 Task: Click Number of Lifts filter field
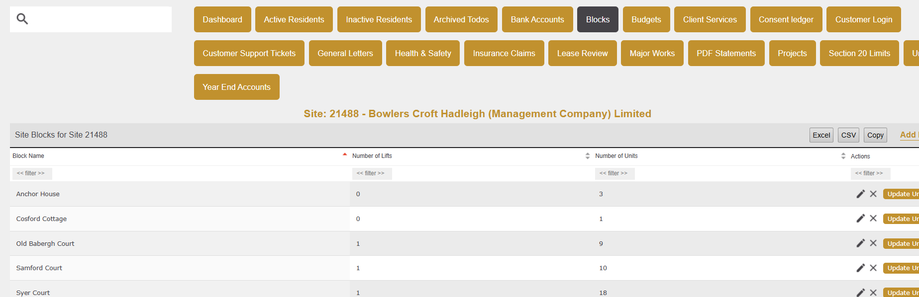372,173
